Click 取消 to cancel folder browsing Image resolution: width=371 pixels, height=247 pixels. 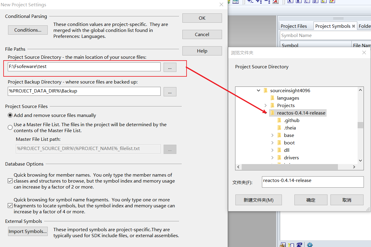pyautogui.click(x=347, y=200)
